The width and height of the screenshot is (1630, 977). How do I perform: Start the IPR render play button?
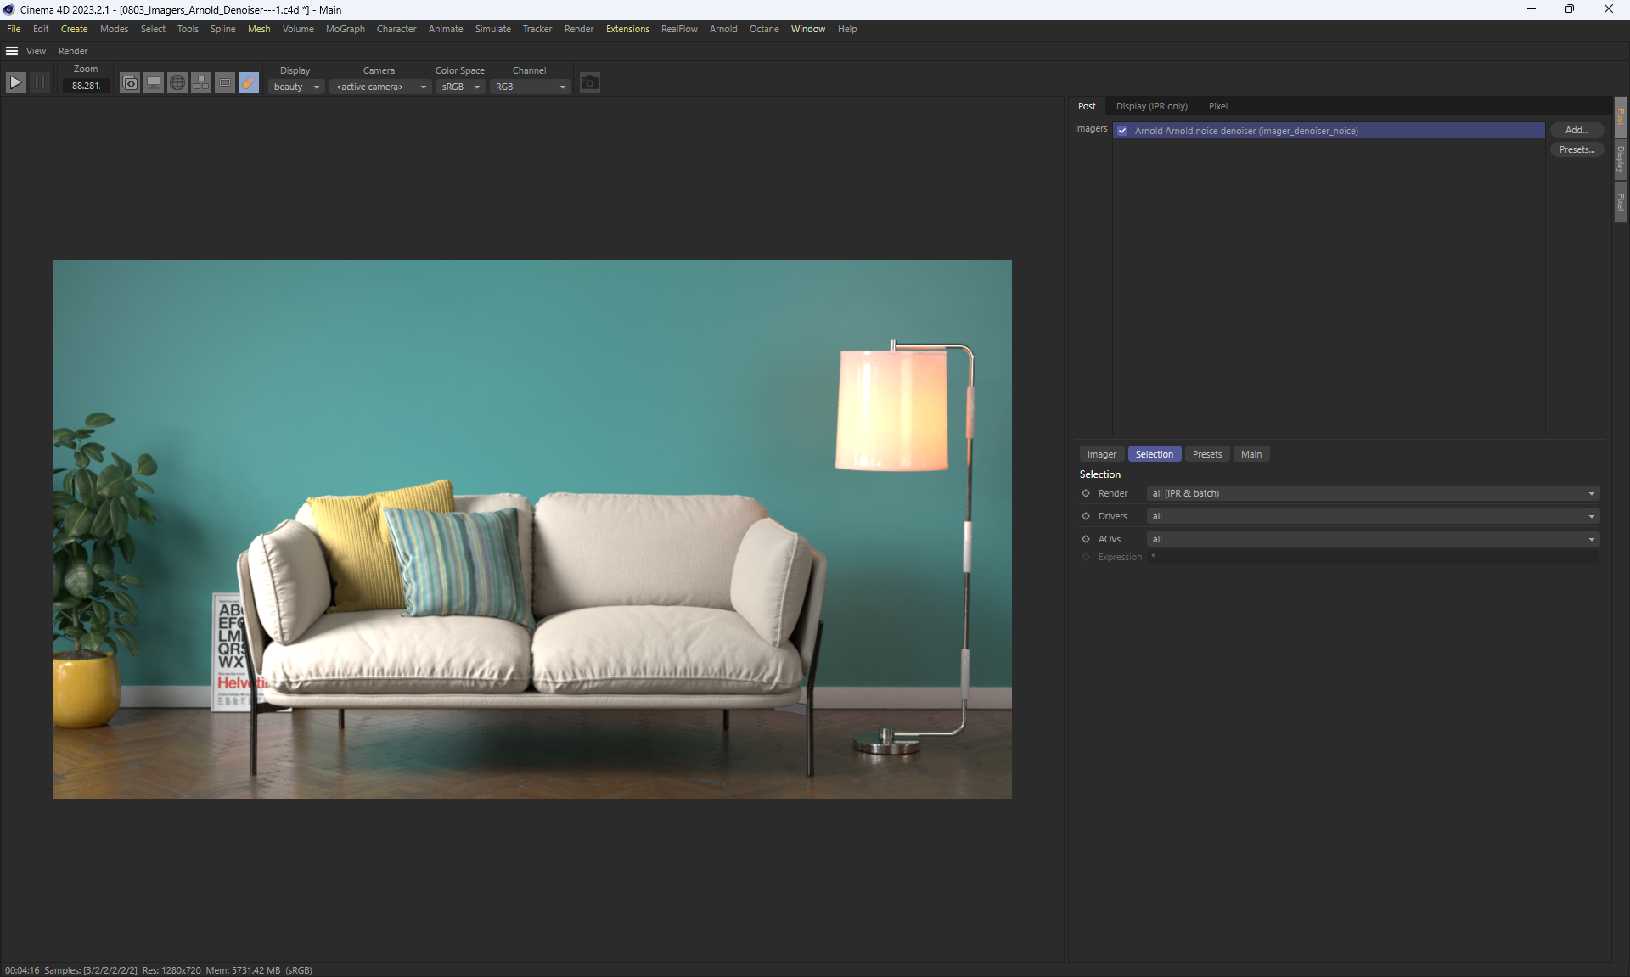[x=15, y=82]
